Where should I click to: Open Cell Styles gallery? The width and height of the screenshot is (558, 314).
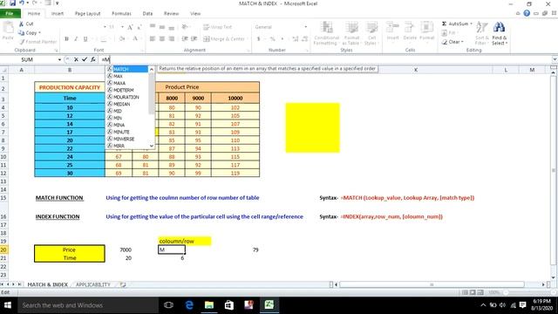click(371, 33)
